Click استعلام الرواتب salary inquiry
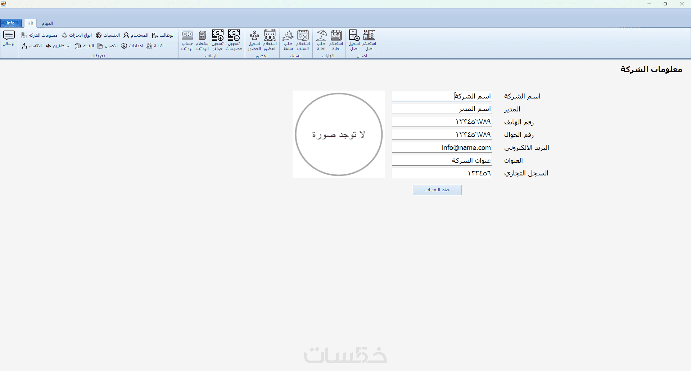Image resolution: width=691 pixels, height=371 pixels. [203, 40]
